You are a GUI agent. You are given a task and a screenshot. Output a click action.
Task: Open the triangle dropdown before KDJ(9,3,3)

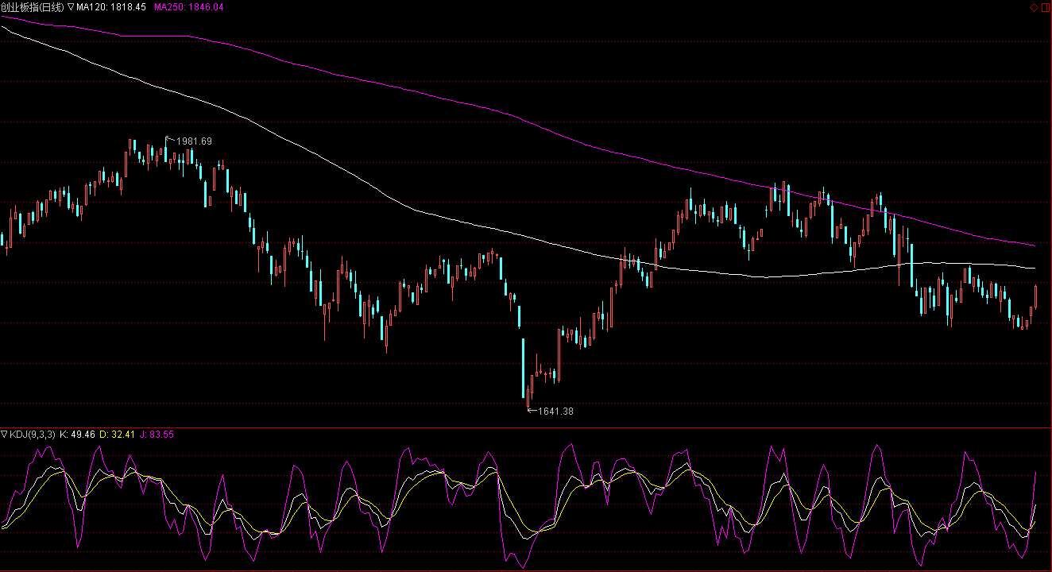pyautogui.click(x=4, y=435)
